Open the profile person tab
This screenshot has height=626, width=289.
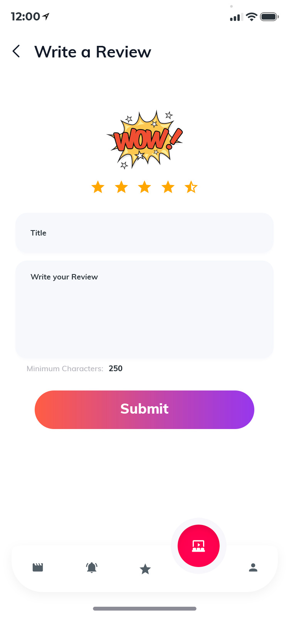(253, 567)
